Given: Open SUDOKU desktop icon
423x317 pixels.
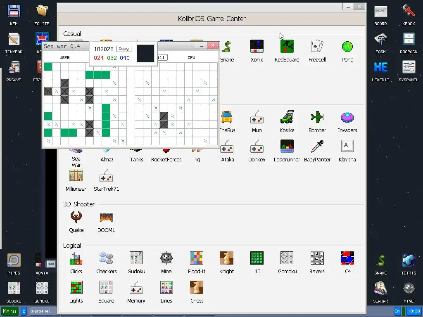Looking at the screenshot, I should [x=14, y=292].
